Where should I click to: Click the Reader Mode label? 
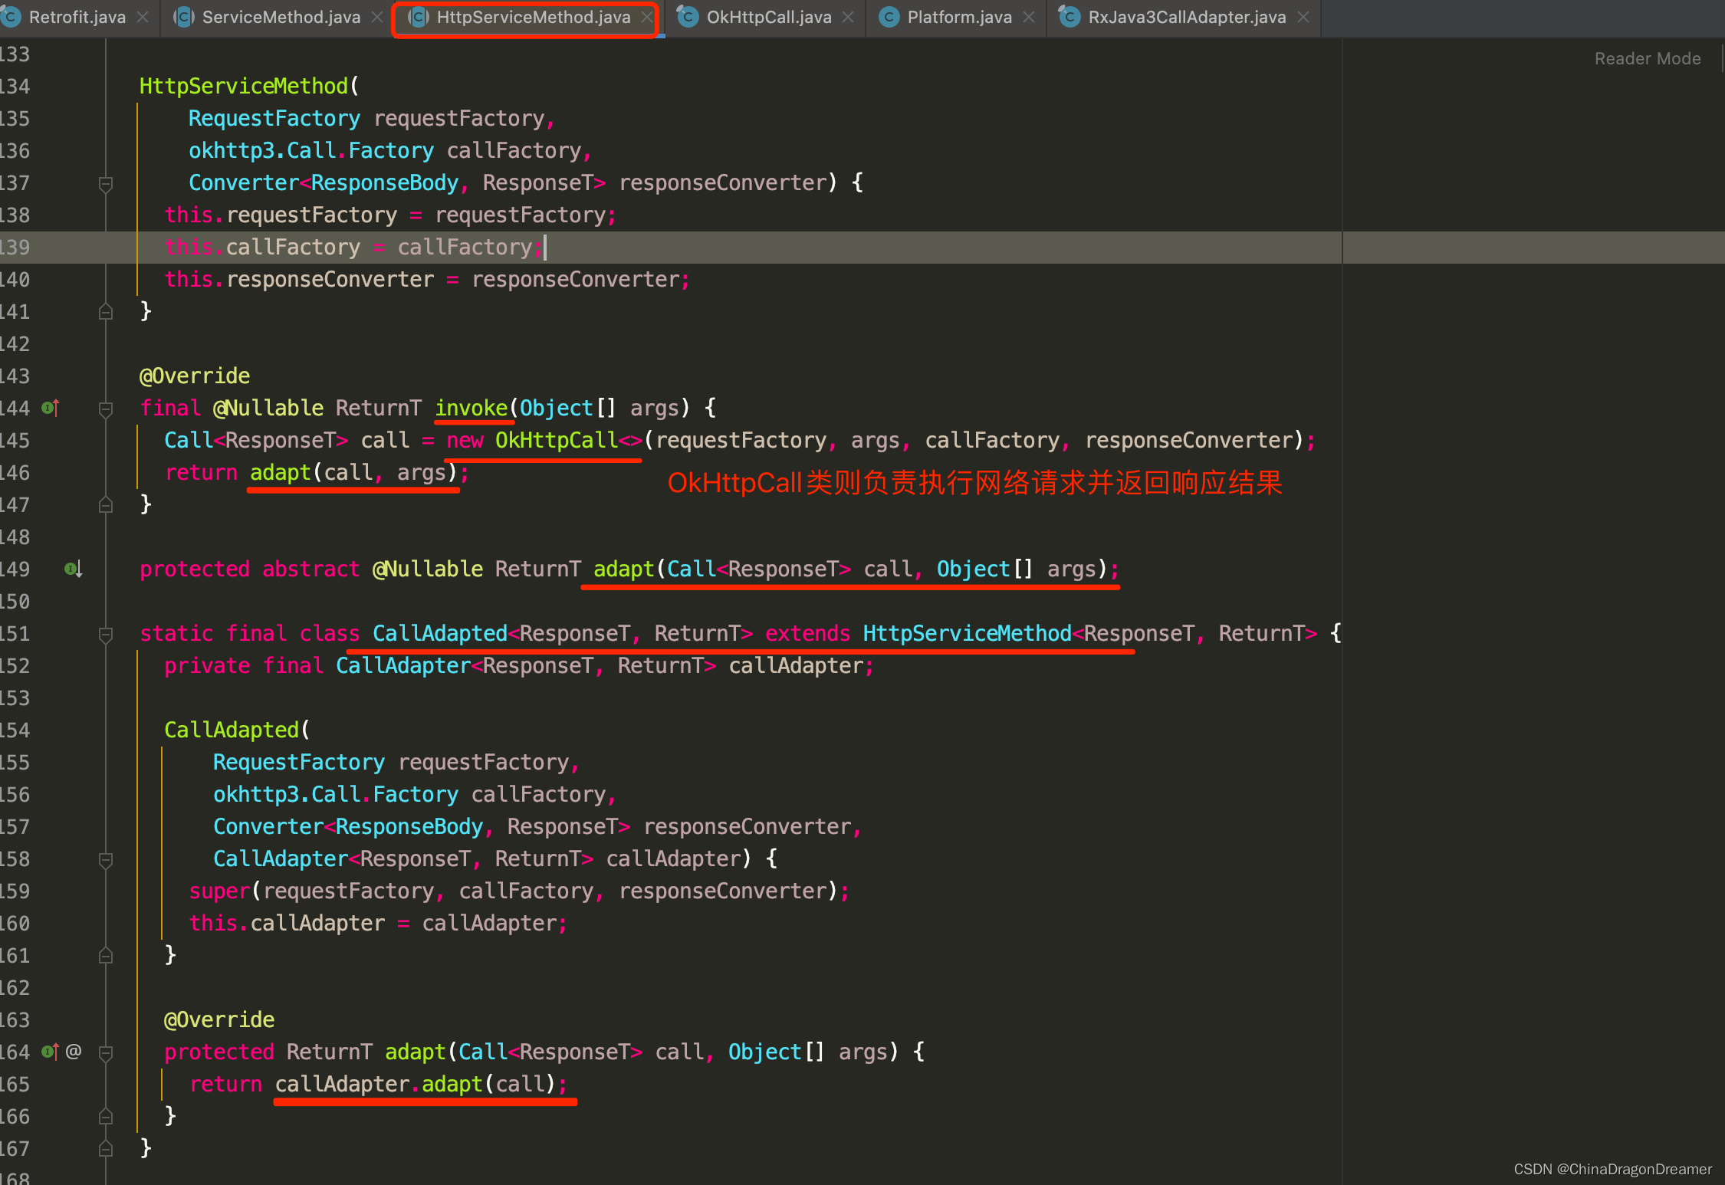pos(1648,58)
